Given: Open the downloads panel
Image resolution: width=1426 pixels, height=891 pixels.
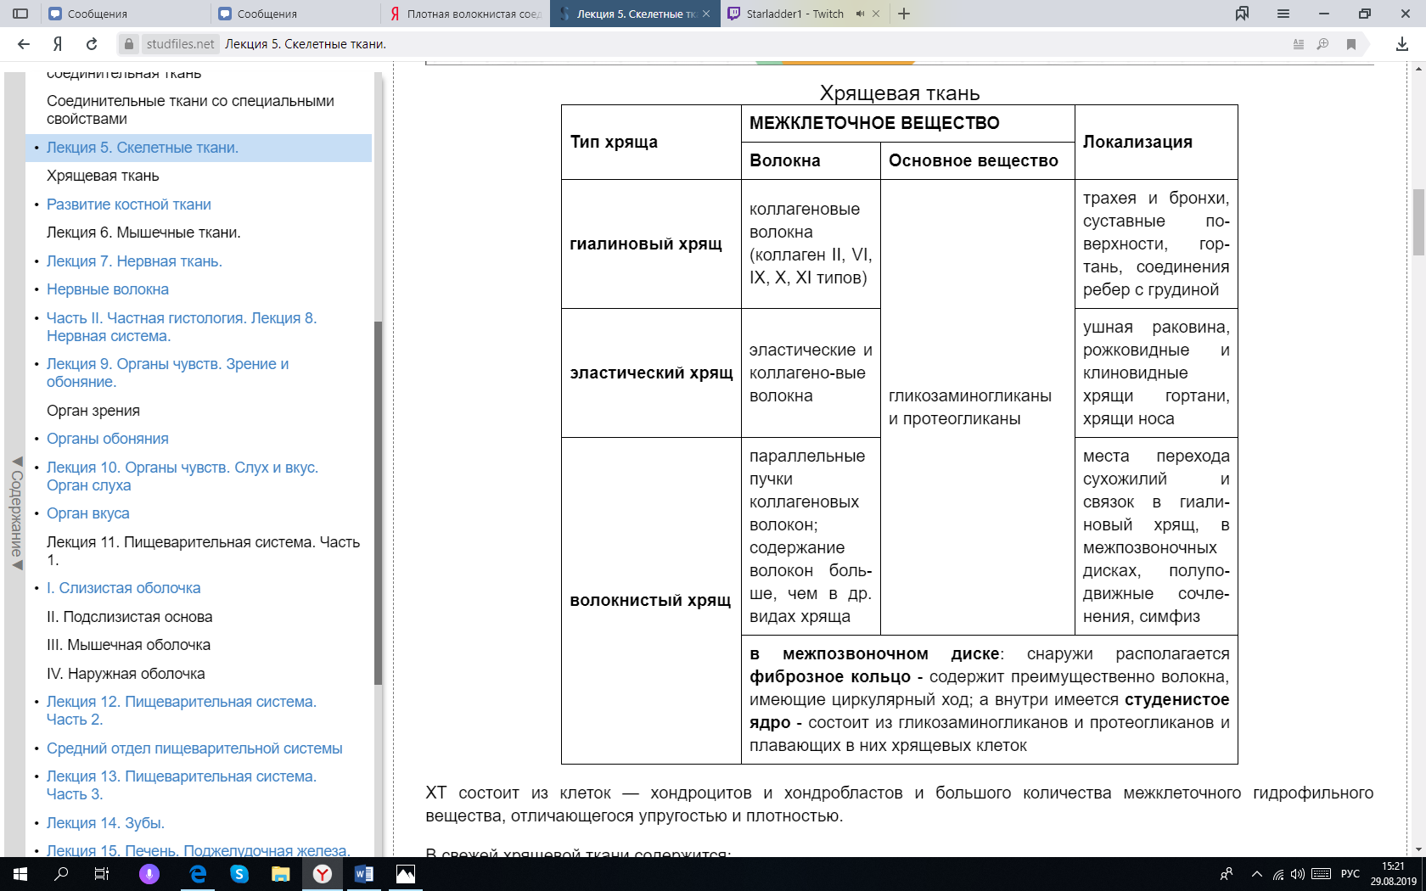Looking at the screenshot, I should [1402, 44].
